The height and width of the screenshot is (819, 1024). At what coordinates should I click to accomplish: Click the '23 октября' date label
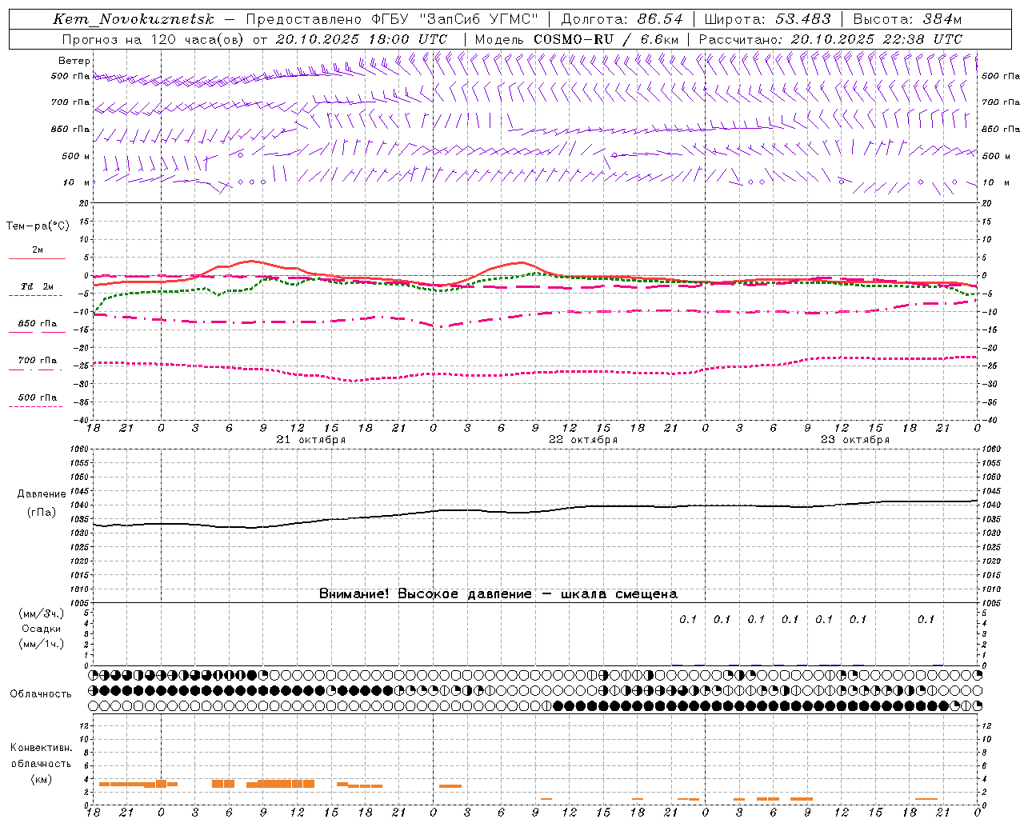tap(855, 440)
